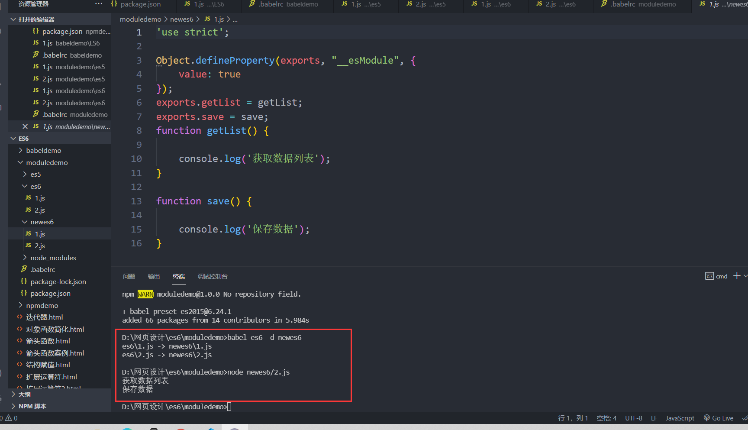Expand the NPM 脚本 section
The image size is (748, 430).
point(59,406)
